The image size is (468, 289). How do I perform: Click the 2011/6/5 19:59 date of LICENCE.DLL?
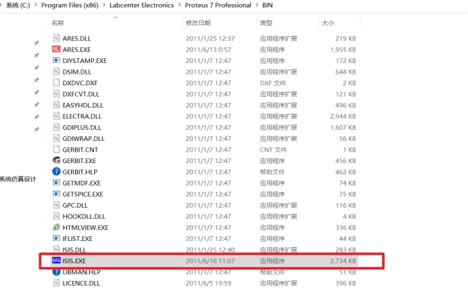pos(208,283)
